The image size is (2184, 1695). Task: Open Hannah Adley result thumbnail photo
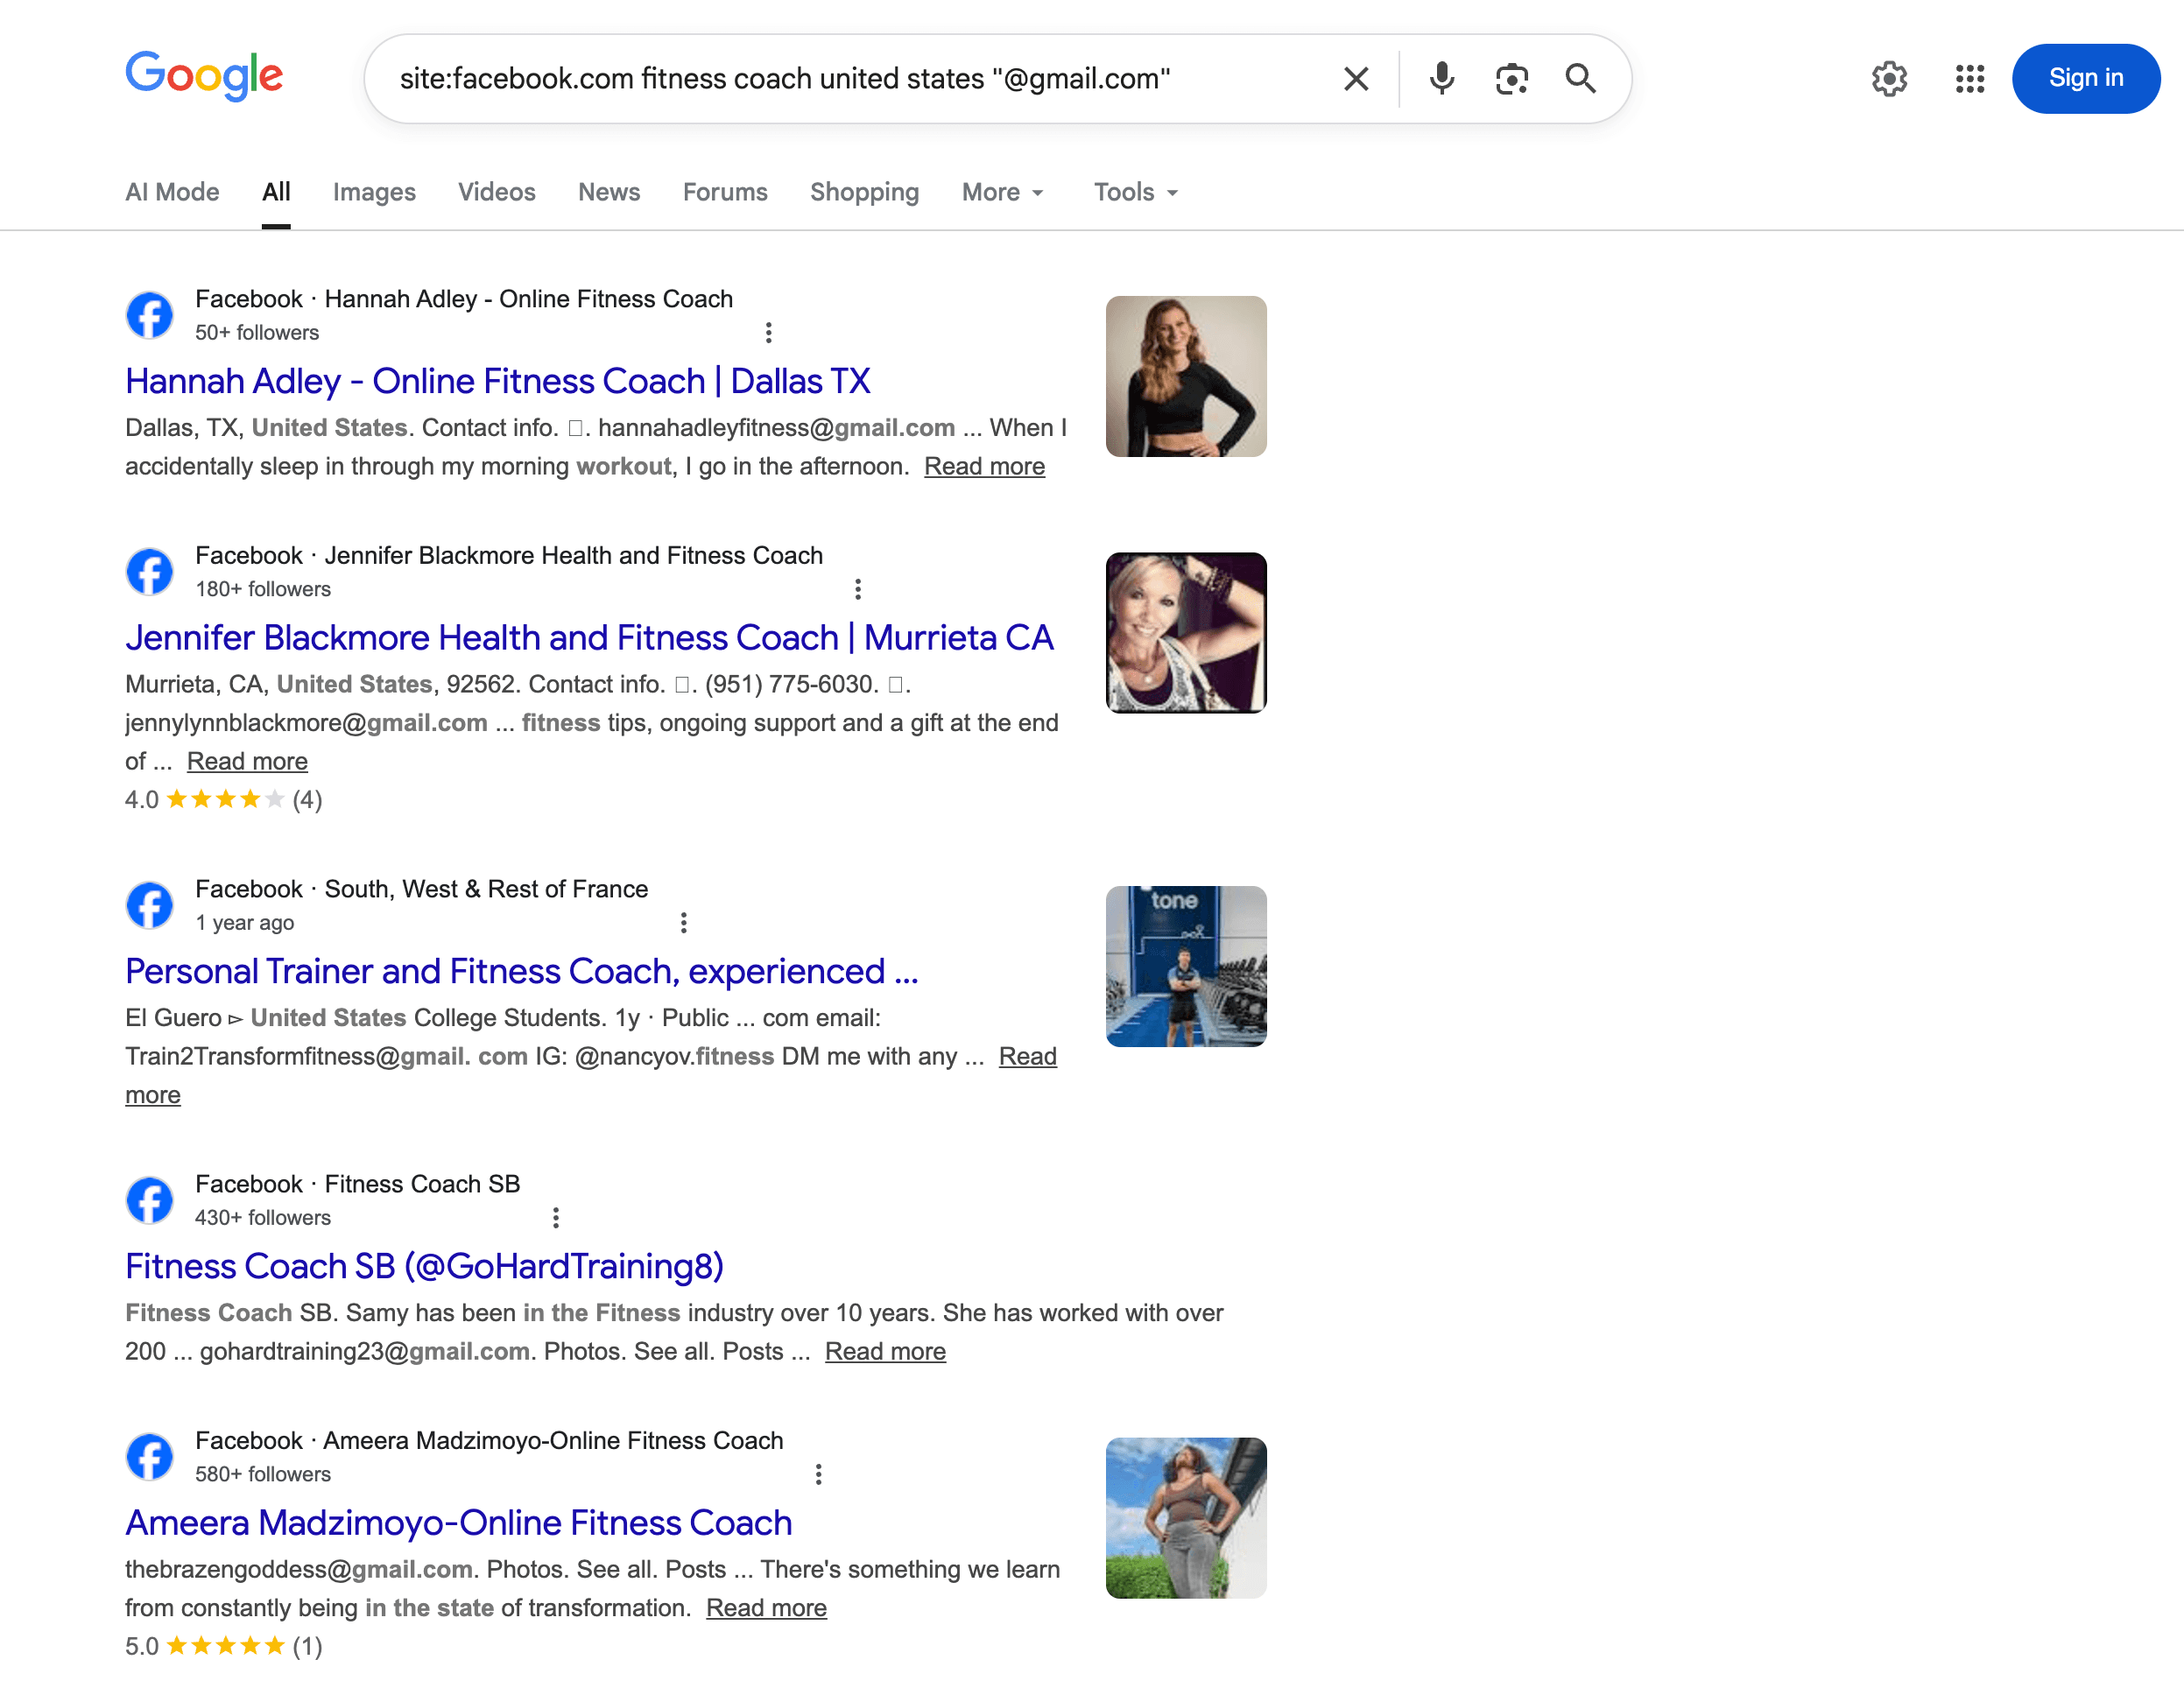[x=1186, y=376]
